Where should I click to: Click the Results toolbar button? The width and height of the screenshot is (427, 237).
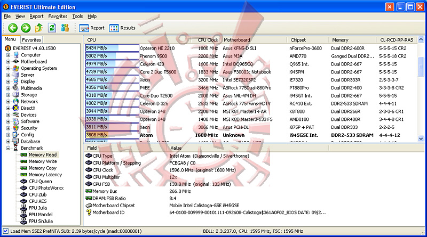(122, 28)
